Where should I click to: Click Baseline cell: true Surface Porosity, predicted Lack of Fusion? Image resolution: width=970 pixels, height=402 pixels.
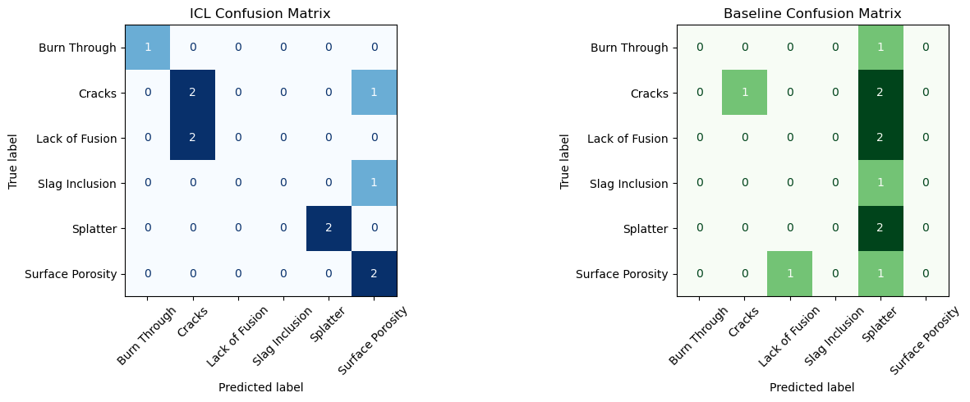[790, 272]
